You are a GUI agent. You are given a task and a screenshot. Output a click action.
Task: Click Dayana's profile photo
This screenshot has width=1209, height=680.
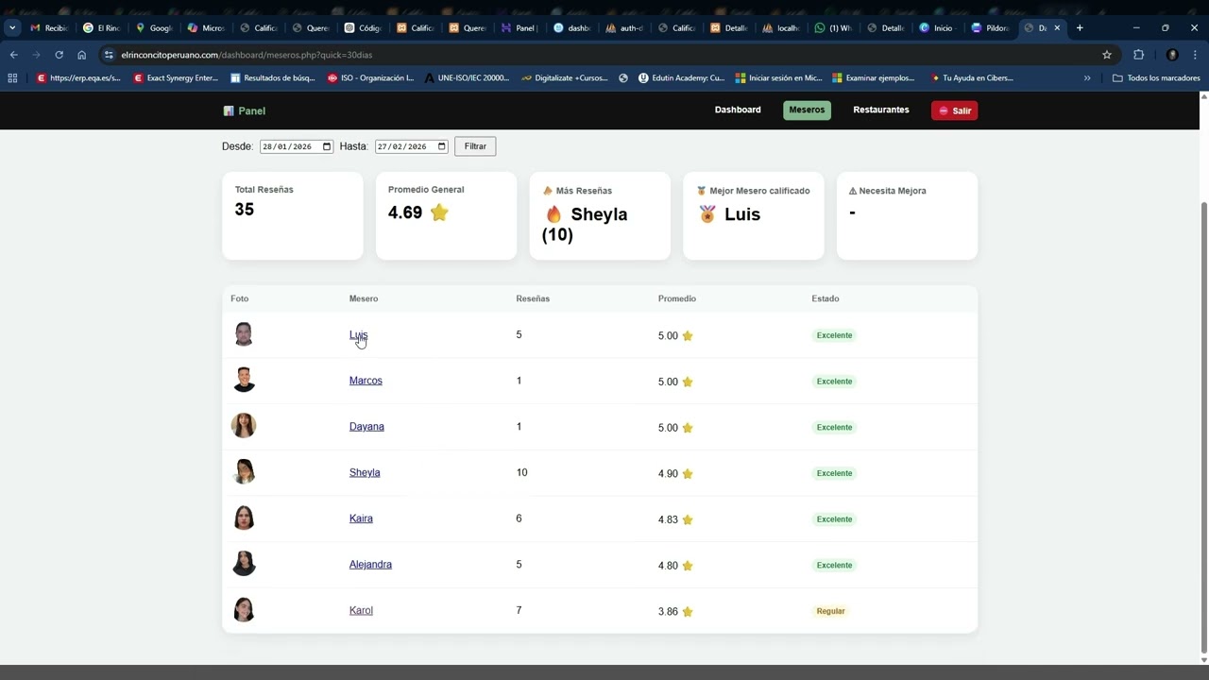point(244,426)
